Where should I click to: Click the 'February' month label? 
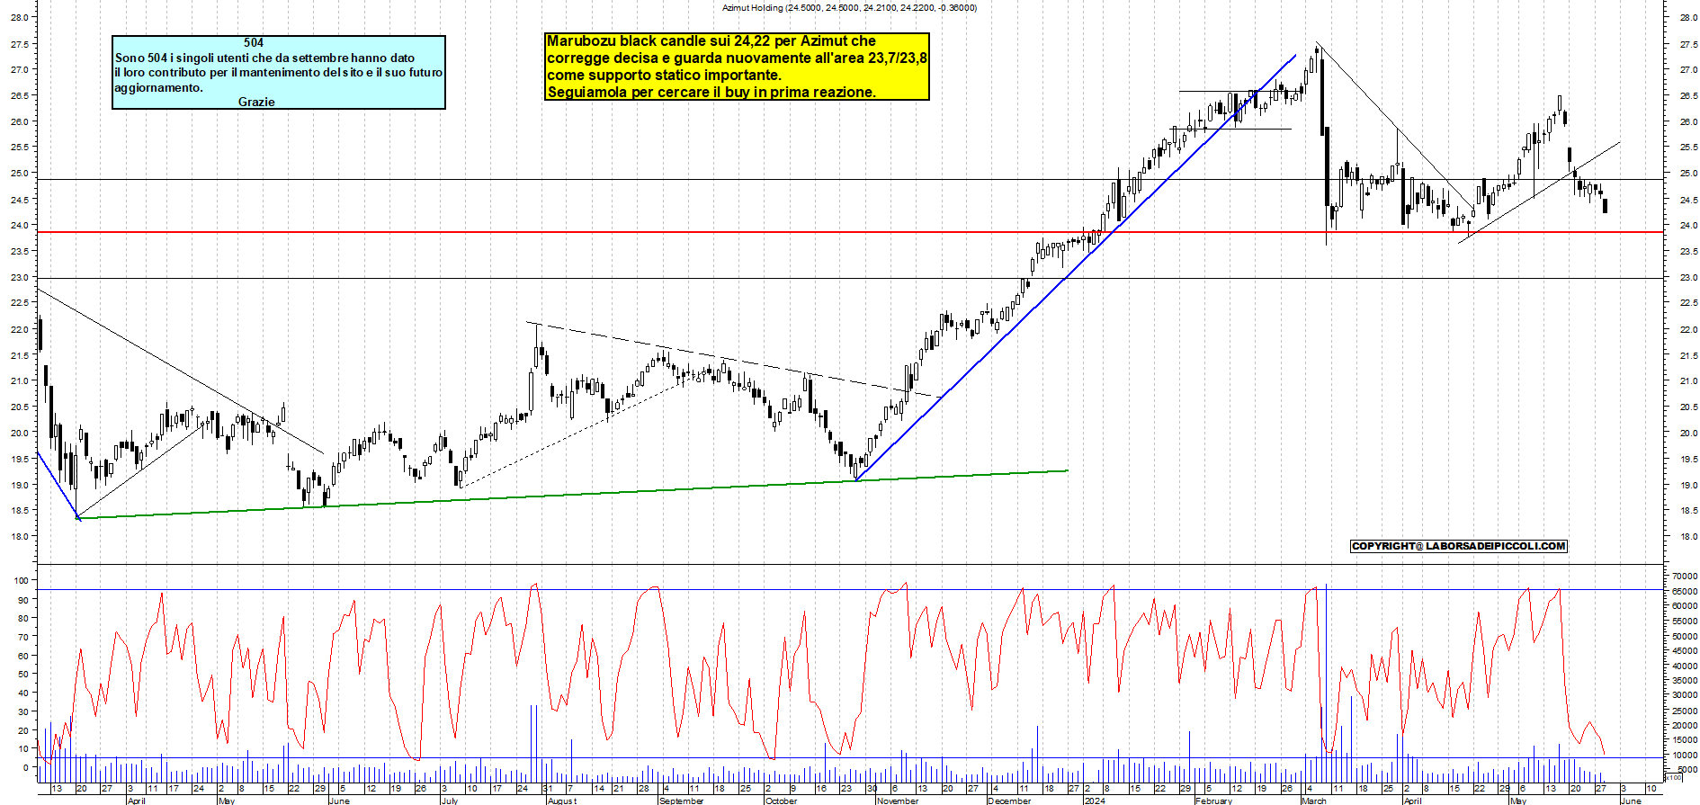pos(1213,801)
